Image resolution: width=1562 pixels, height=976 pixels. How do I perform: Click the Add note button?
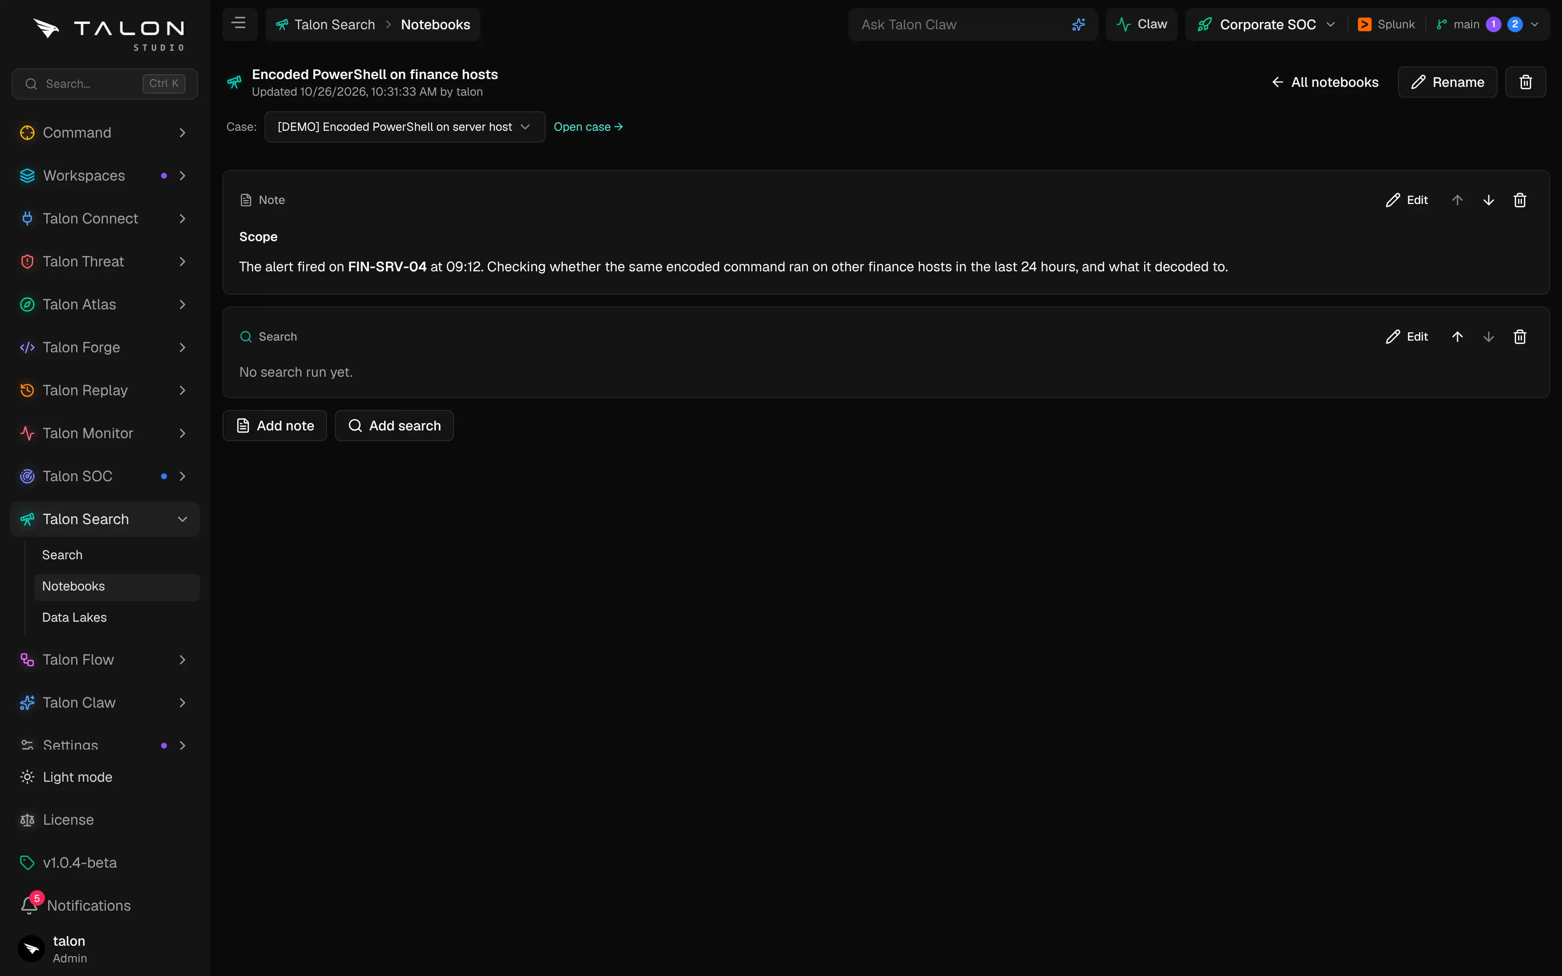tap(274, 426)
